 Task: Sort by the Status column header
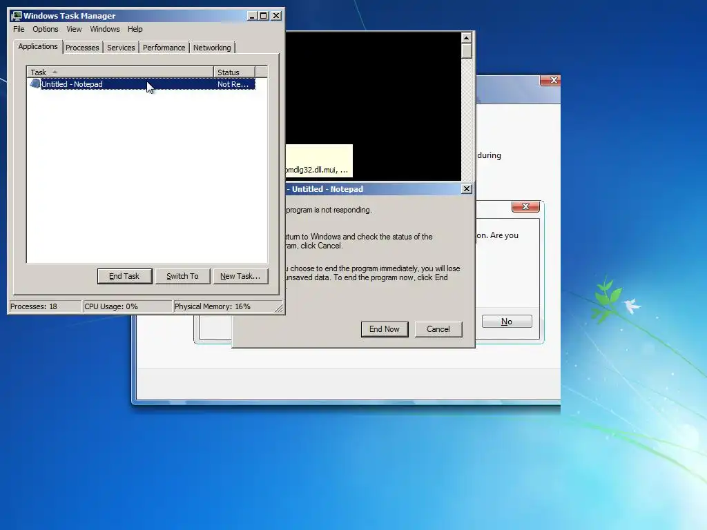click(234, 72)
